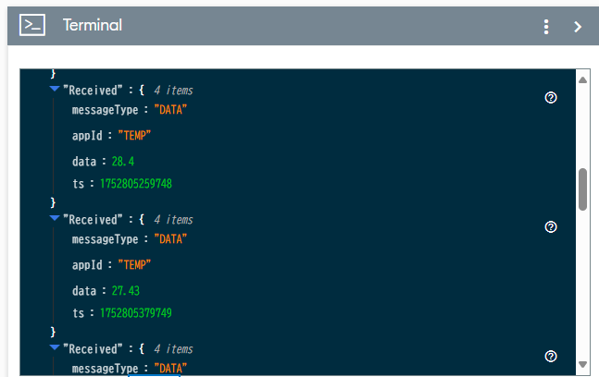Click help icon beside the bottom Received entry
The image size is (599, 377).
tap(551, 356)
